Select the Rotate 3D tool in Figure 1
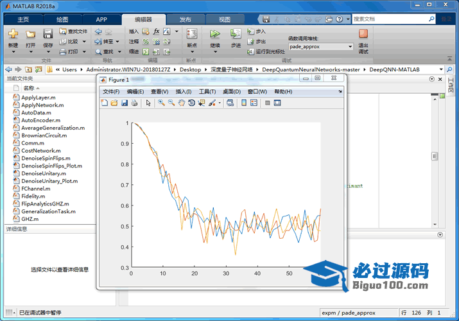459x321 pixels. [x=191, y=103]
